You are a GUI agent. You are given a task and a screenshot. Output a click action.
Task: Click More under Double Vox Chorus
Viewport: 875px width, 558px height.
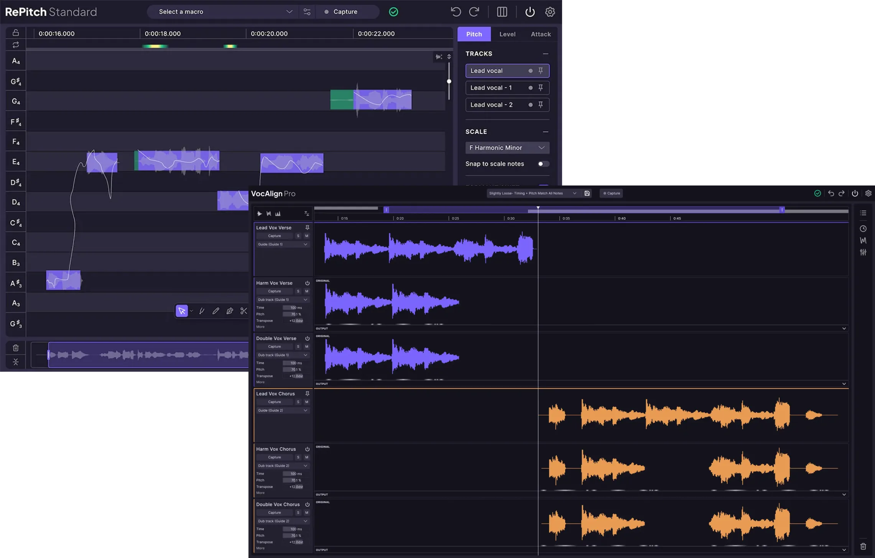(x=260, y=548)
